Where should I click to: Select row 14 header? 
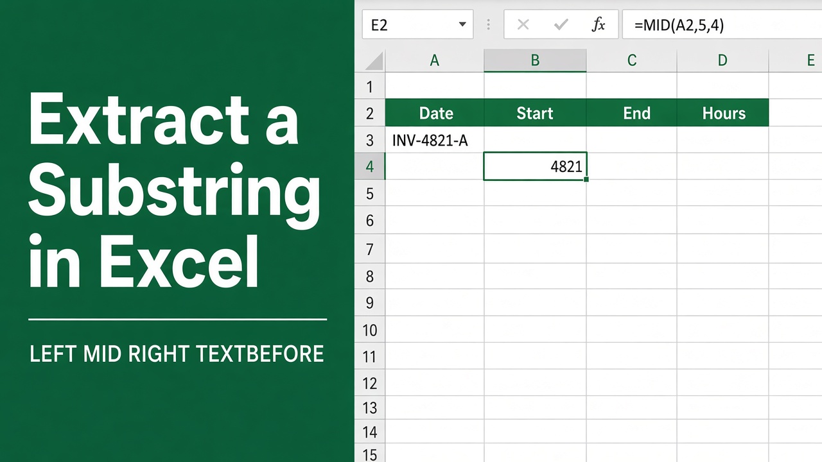[x=370, y=432]
